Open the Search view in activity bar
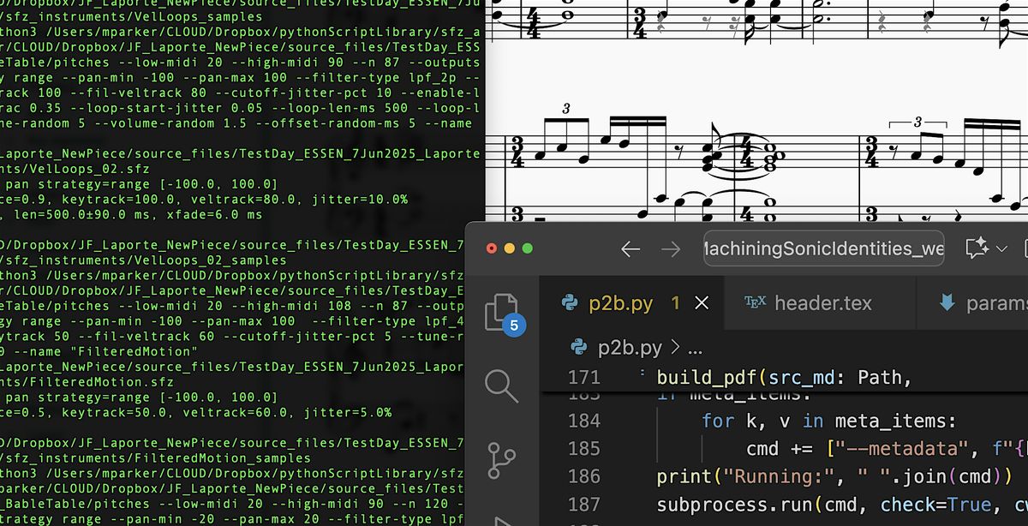The image size is (1028, 526). pyautogui.click(x=501, y=386)
